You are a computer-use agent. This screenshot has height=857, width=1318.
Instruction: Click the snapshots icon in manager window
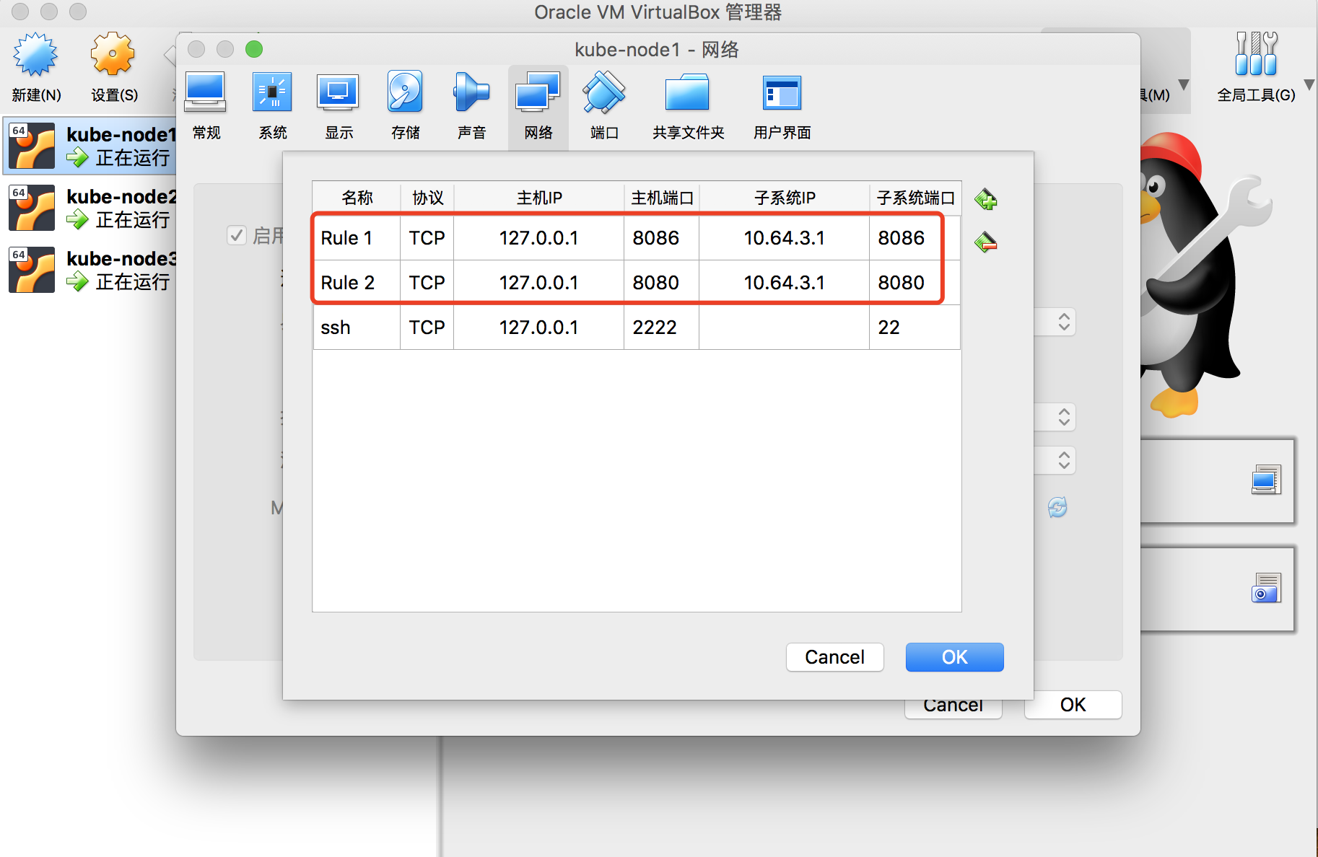pos(1266,588)
